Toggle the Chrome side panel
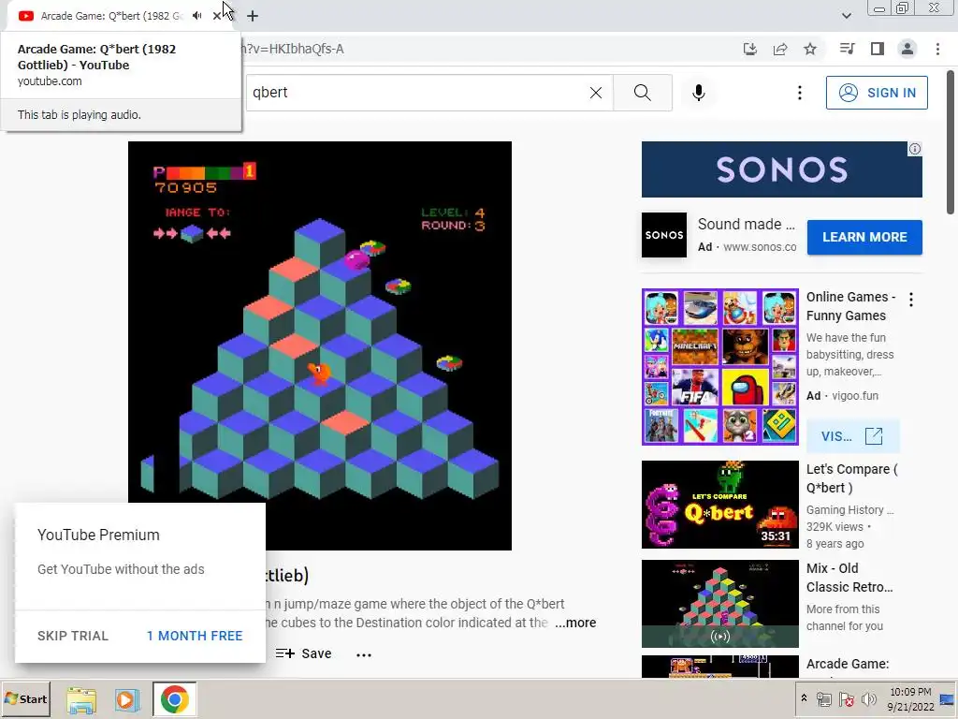Image resolution: width=958 pixels, height=719 pixels. pyautogui.click(x=878, y=49)
